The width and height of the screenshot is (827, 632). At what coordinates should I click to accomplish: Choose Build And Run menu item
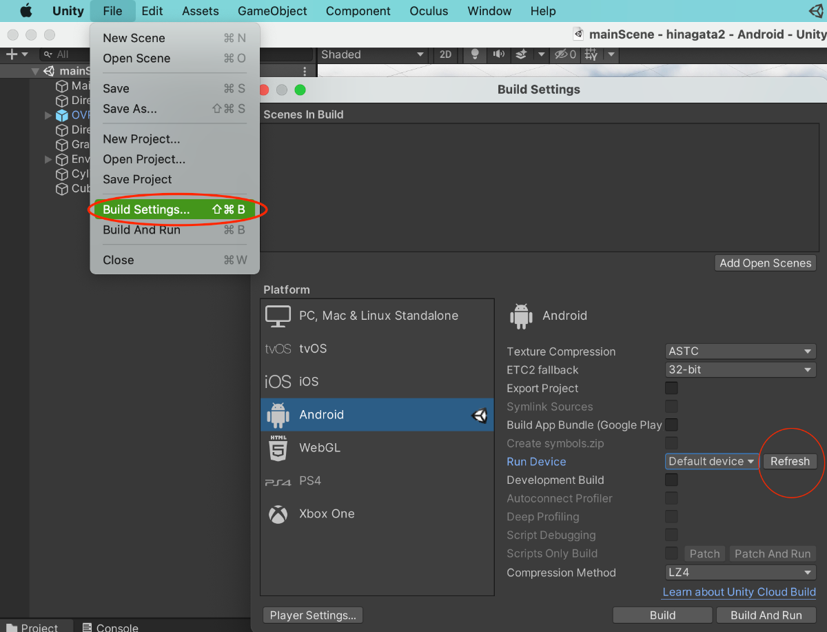[x=174, y=230]
